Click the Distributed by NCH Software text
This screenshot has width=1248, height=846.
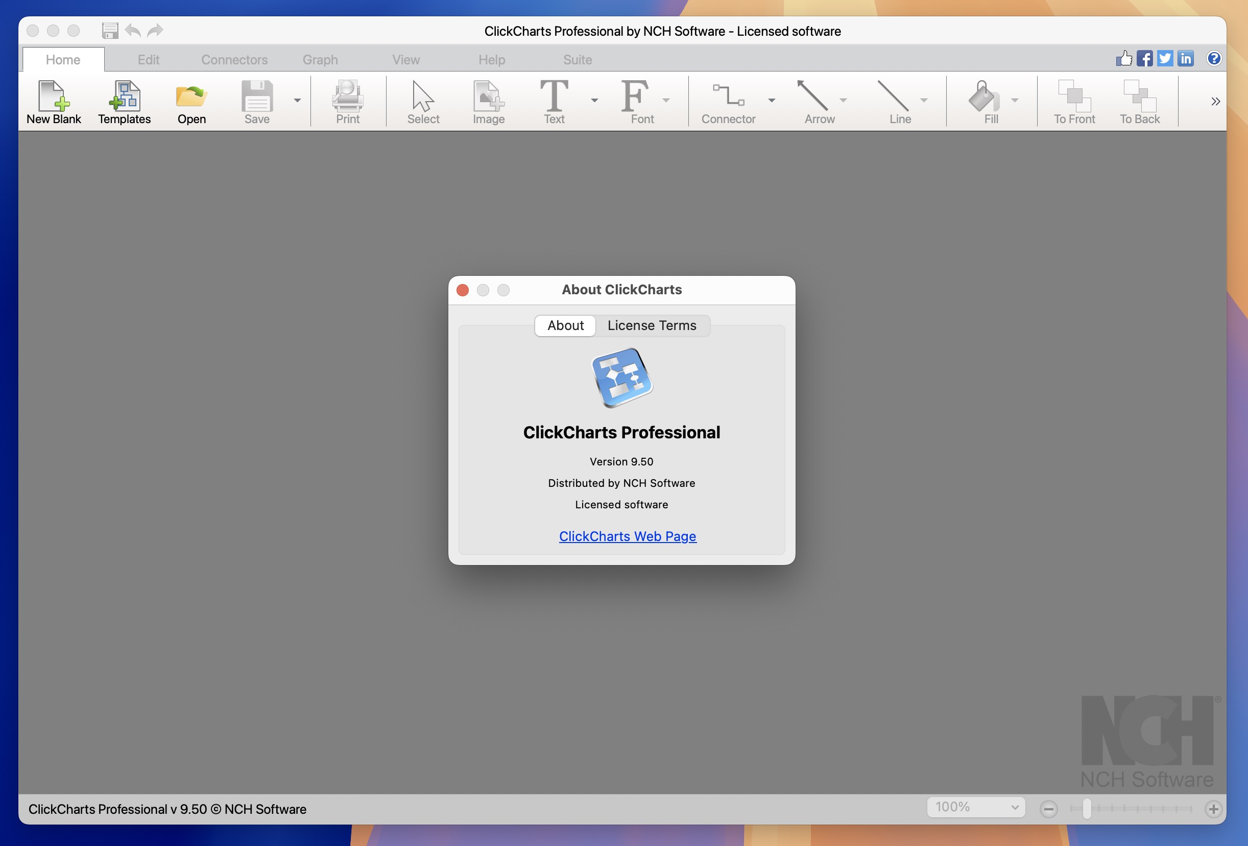[x=621, y=483]
